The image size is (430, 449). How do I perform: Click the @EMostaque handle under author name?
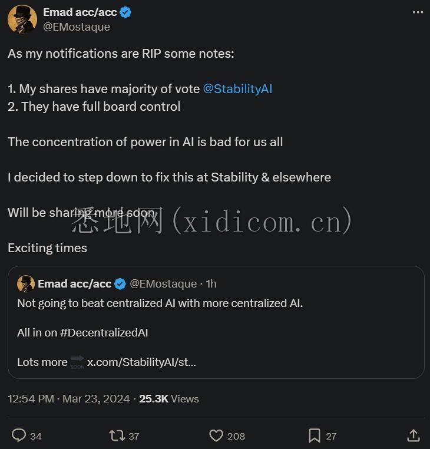[77, 27]
